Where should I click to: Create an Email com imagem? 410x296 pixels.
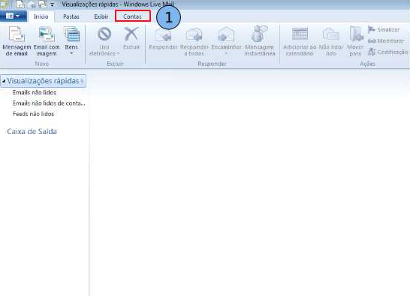pos(47,41)
